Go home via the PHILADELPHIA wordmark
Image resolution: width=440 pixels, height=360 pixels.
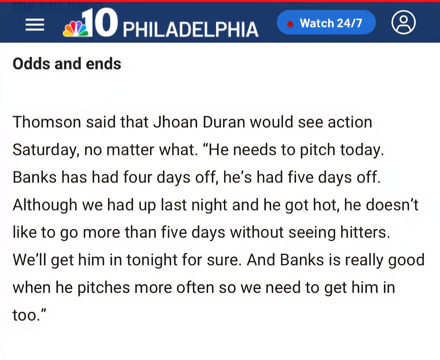pyautogui.click(x=190, y=29)
